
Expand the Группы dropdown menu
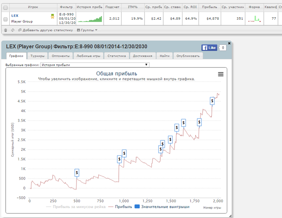[87, 30]
